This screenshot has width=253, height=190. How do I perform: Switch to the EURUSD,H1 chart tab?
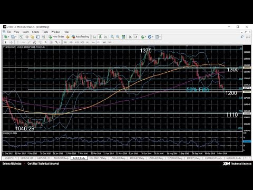coord(27,158)
